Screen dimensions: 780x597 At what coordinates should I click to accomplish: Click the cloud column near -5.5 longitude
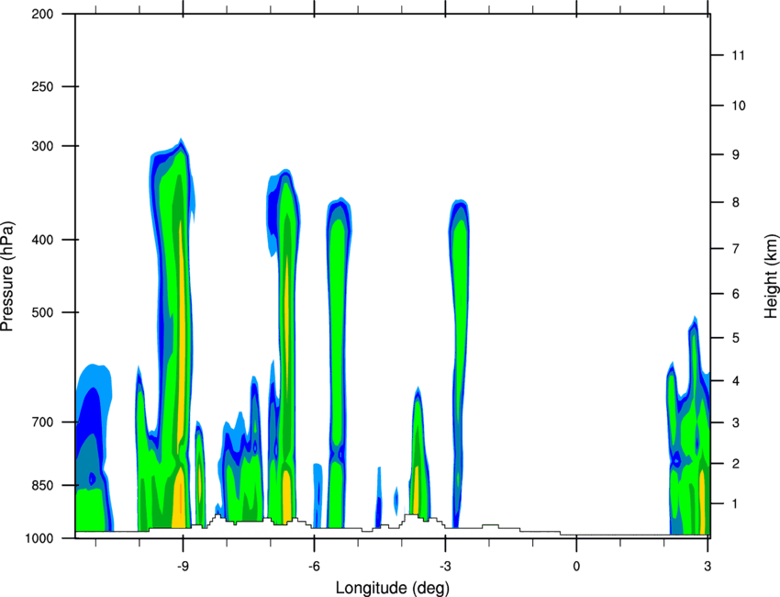[338, 363]
